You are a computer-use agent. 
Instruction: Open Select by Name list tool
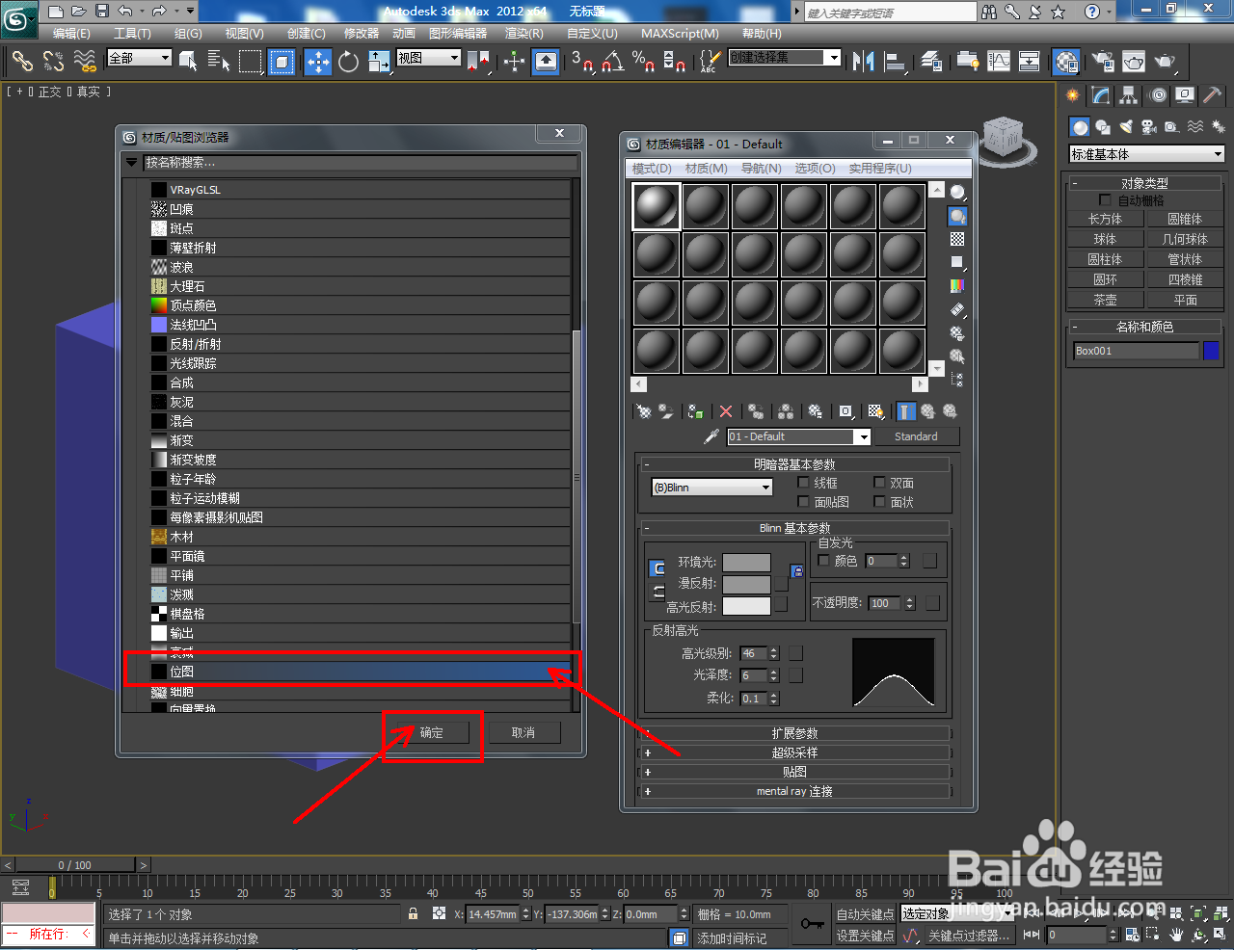point(219,62)
